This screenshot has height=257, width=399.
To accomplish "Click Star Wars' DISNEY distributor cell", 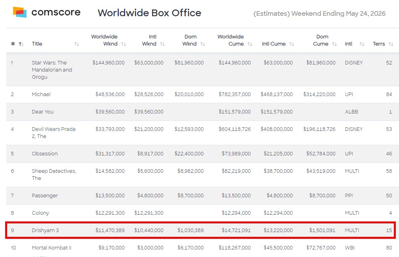I will [354, 62].
